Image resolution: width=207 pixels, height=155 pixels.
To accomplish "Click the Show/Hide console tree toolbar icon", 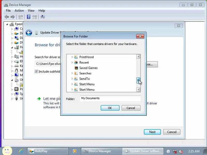I will [x=21, y=17].
